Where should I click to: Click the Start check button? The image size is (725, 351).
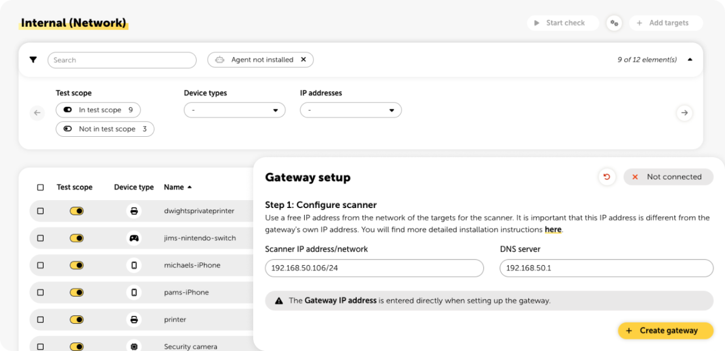563,23
